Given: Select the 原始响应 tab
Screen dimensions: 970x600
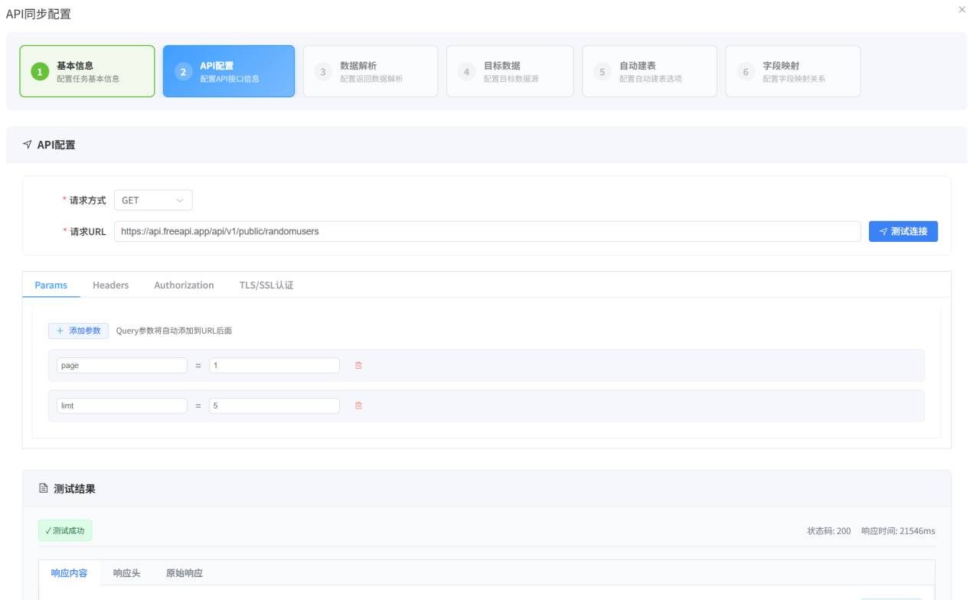Looking at the screenshot, I should (x=185, y=573).
